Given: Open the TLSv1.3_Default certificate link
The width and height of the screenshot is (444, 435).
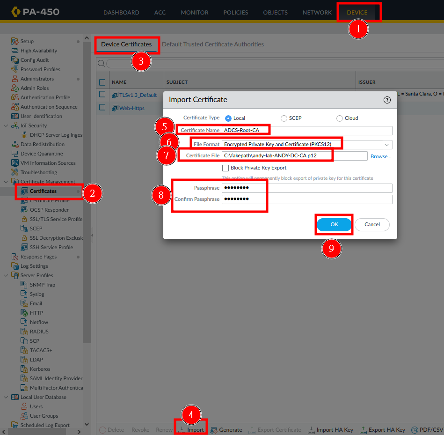Looking at the screenshot, I should pos(138,95).
